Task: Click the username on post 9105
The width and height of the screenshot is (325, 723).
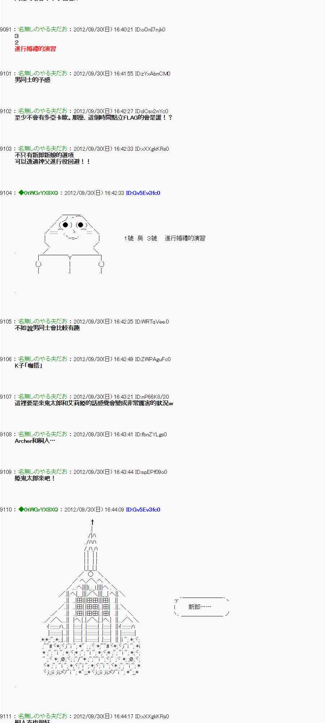Action: (x=43, y=321)
